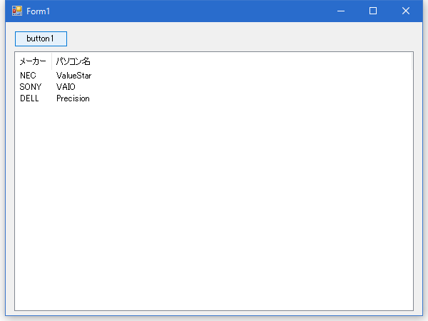Click the ValueStar cell
The width and height of the screenshot is (428, 321).
[x=73, y=76]
